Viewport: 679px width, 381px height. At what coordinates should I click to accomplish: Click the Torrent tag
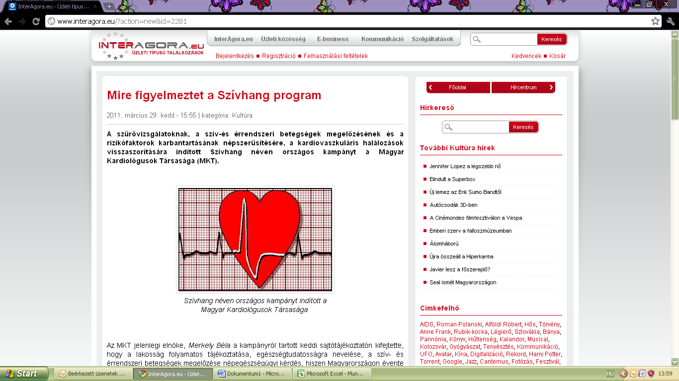coord(429,362)
